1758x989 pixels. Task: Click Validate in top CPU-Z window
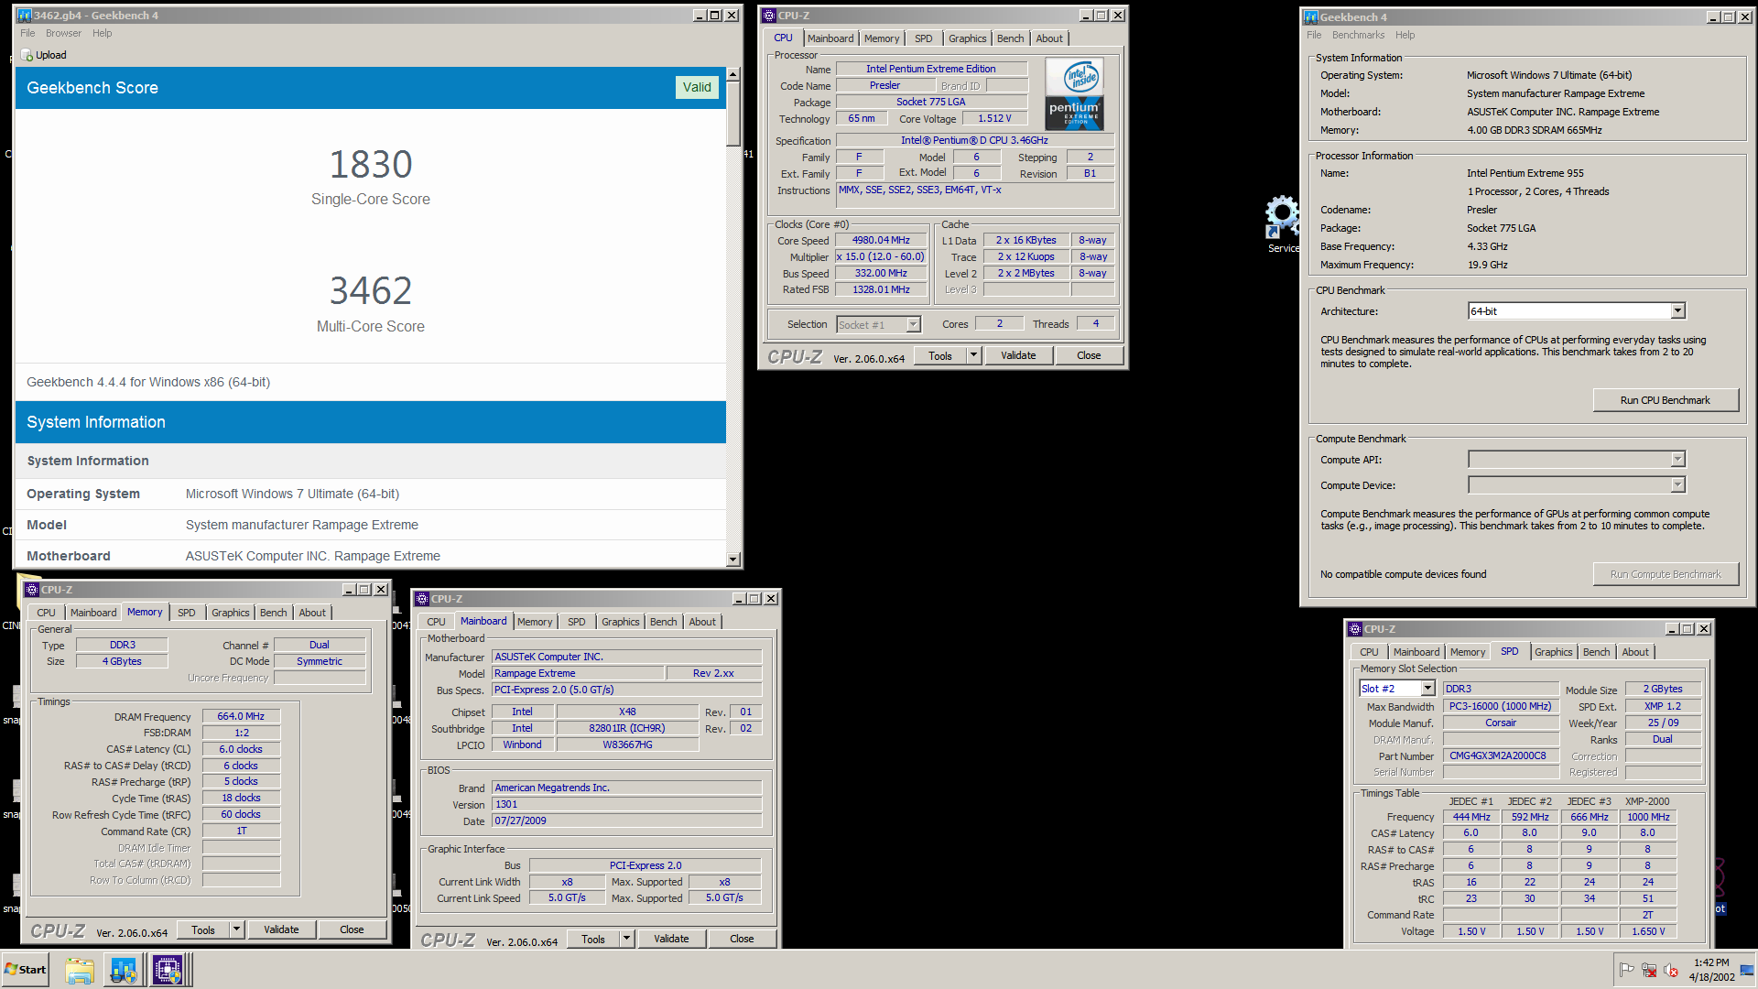point(1018,355)
